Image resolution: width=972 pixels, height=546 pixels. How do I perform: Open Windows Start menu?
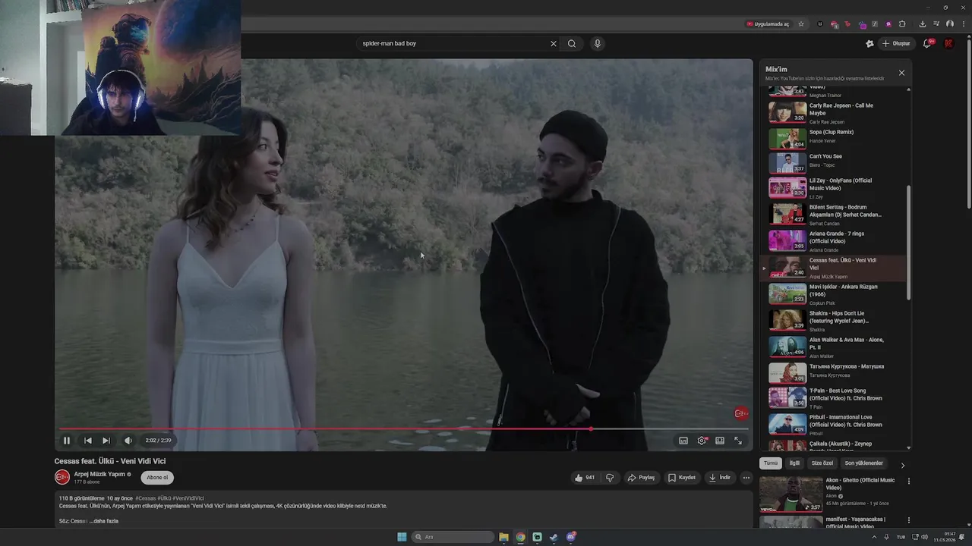click(x=402, y=537)
